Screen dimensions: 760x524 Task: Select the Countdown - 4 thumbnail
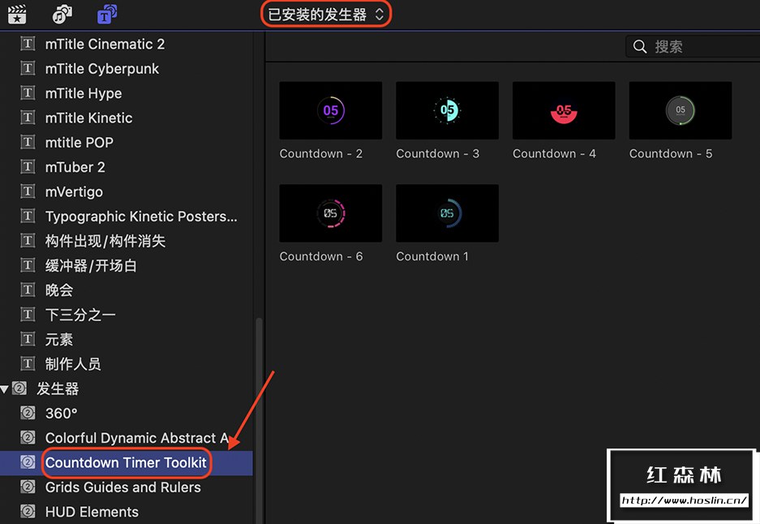(564, 110)
